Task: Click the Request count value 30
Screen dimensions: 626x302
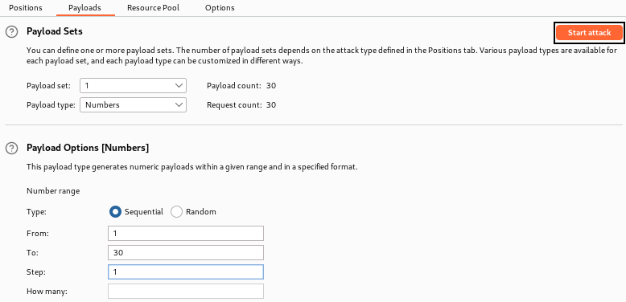Action: click(271, 105)
